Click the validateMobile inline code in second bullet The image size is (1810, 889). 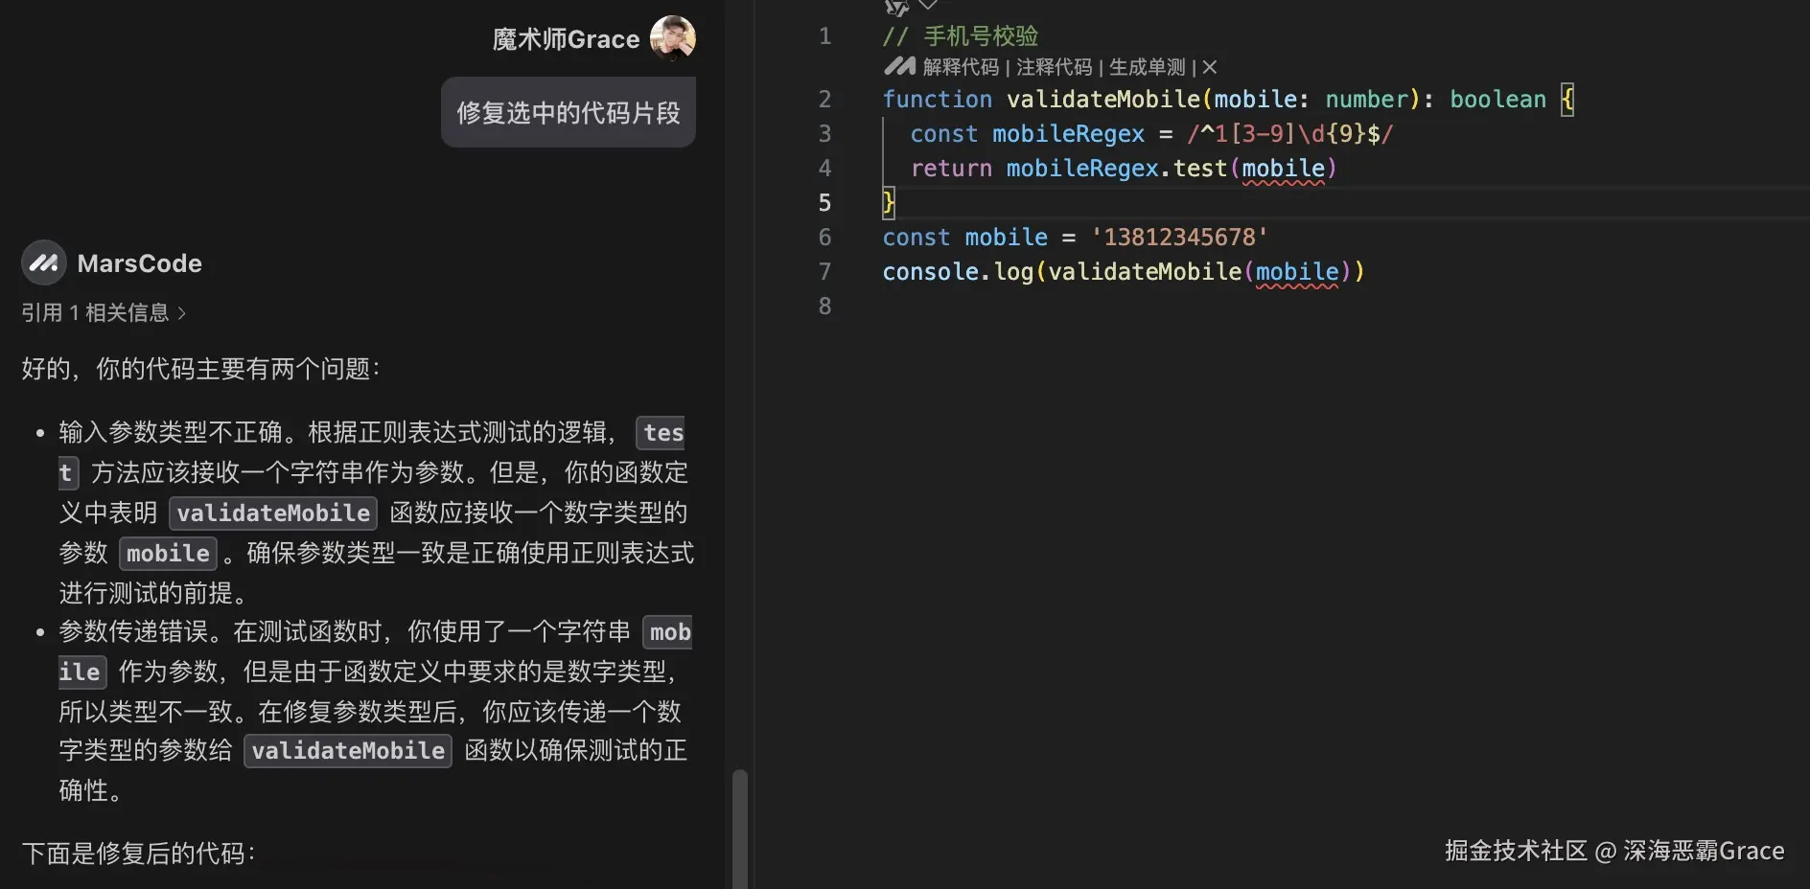pos(348,750)
